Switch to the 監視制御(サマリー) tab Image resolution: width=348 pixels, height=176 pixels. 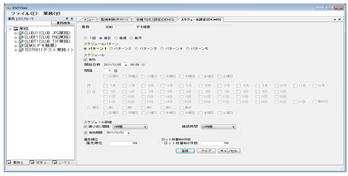pos(115,20)
